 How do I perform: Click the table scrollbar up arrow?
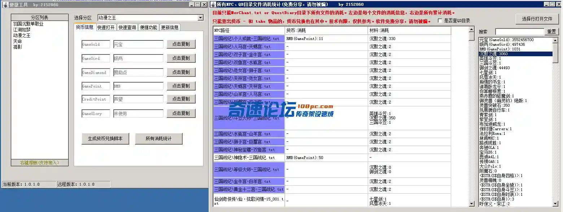coord(471,29)
